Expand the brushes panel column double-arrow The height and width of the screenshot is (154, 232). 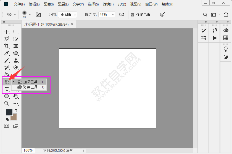coord(206,22)
